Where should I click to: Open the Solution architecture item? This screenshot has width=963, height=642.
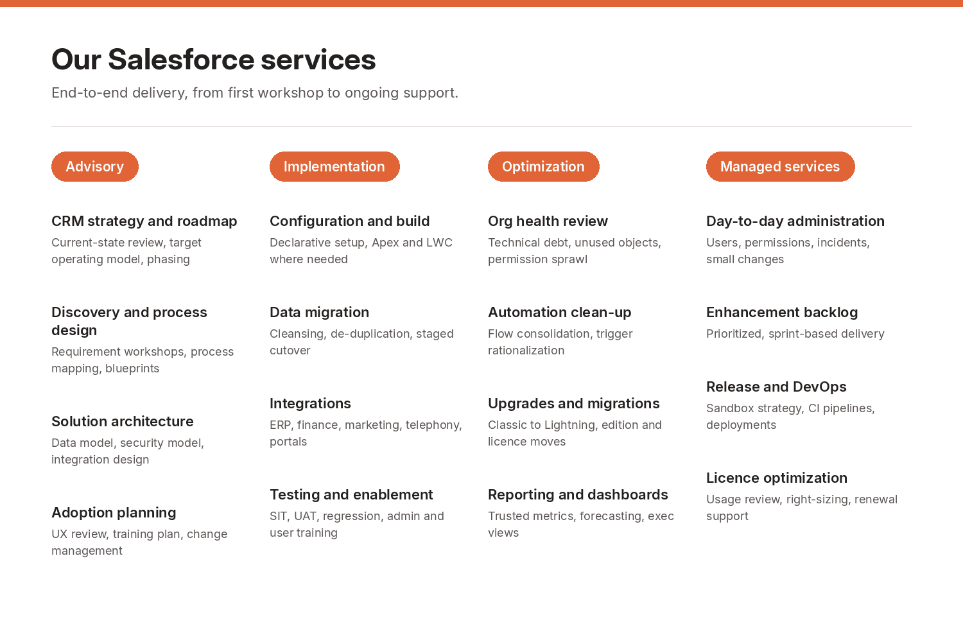point(123,421)
